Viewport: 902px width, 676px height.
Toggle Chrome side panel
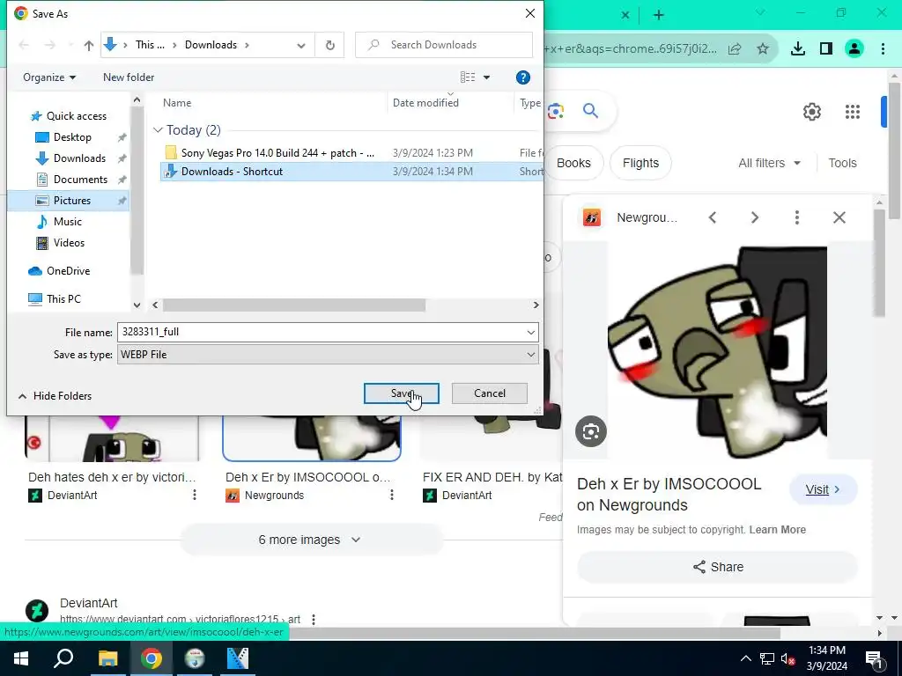pos(826,49)
